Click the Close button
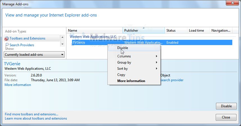Screen dimensions: 241x126 click(x=226, y=117)
